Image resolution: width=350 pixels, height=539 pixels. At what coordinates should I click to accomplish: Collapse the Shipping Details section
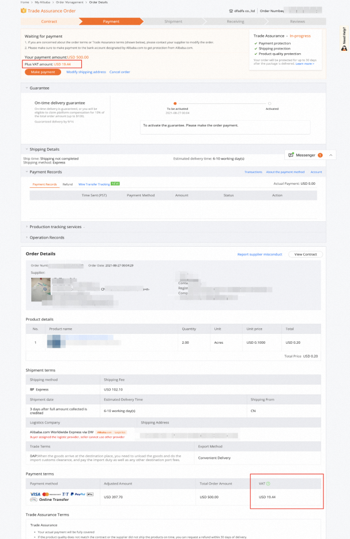click(x=26, y=149)
